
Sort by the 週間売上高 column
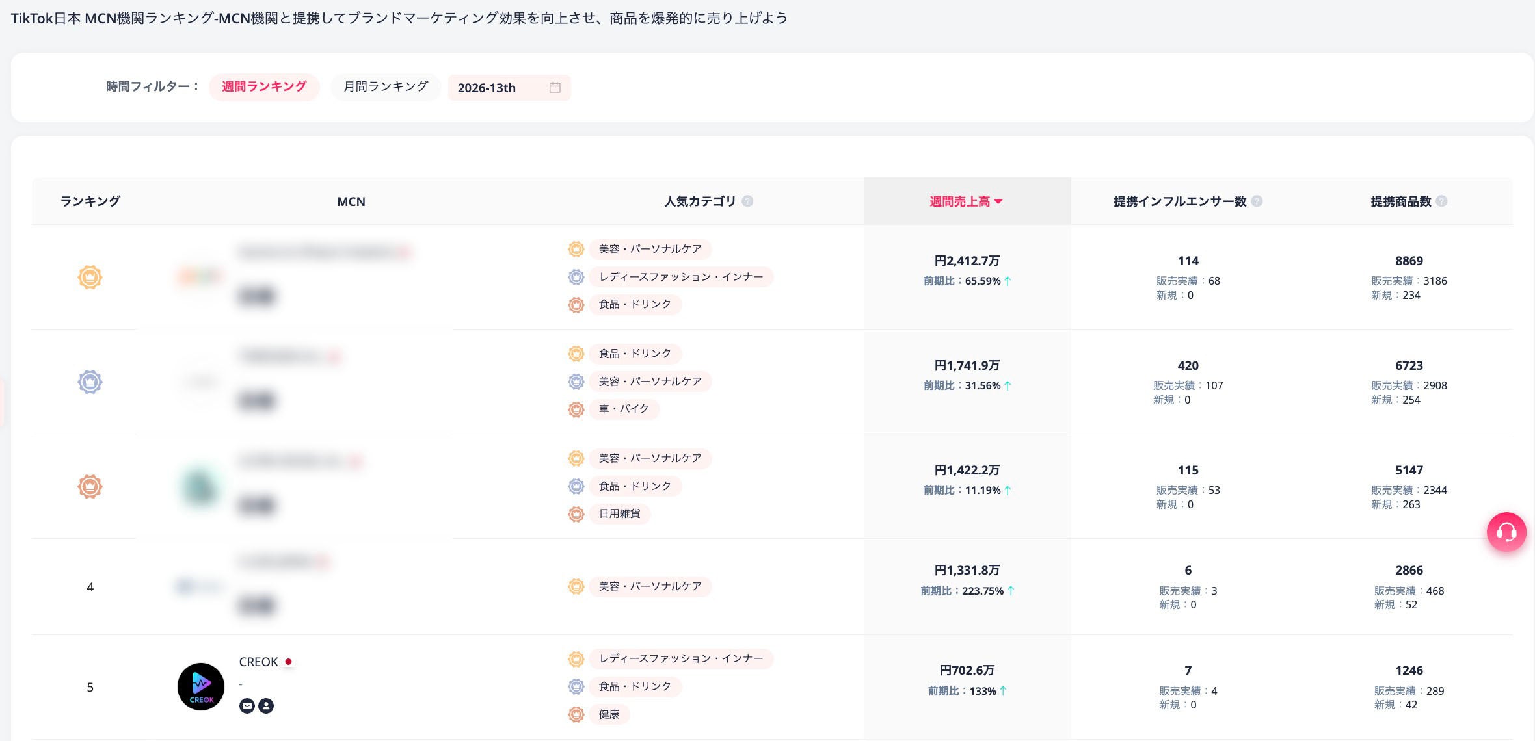click(966, 201)
